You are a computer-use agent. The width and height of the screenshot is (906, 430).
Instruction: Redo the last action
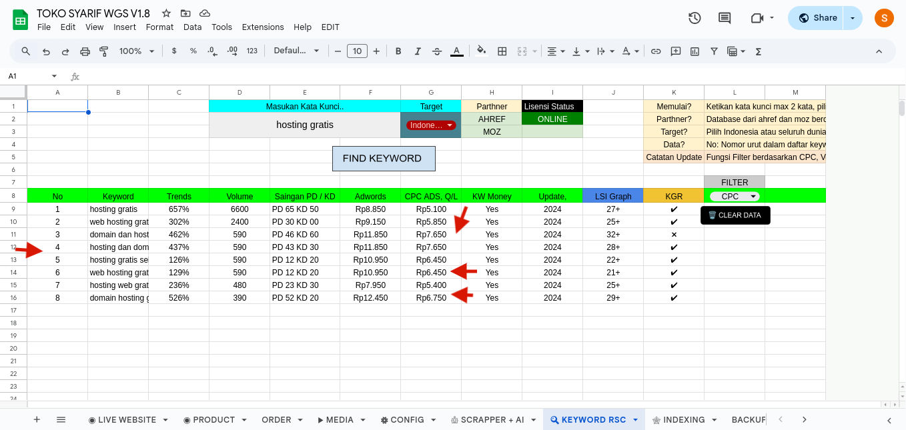(x=65, y=51)
